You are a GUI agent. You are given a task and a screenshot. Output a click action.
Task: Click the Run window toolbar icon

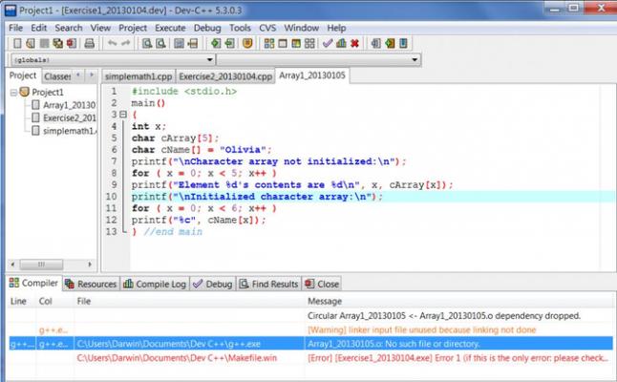(x=283, y=43)
